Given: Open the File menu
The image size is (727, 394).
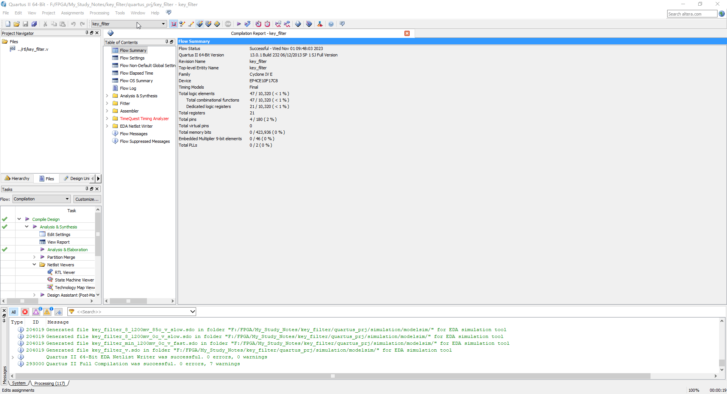Looking at the screenshot, I should (6, 13).
